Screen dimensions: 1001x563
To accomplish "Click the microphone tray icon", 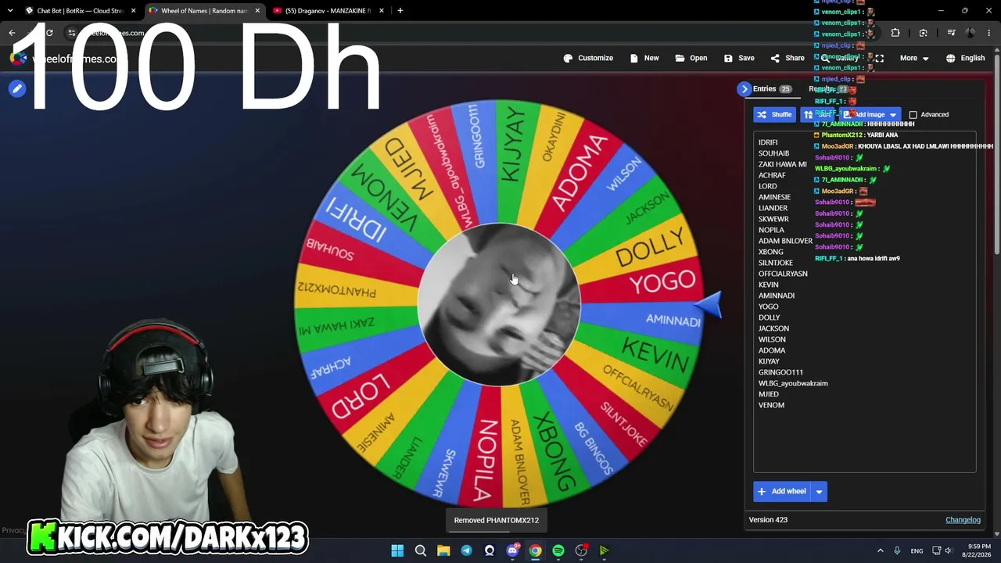I will 897,550.
